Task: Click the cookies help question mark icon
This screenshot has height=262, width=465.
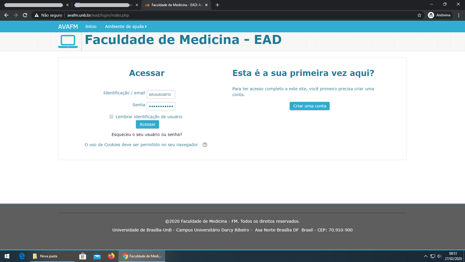Action: pyautogui.click(x=205, y=145)
